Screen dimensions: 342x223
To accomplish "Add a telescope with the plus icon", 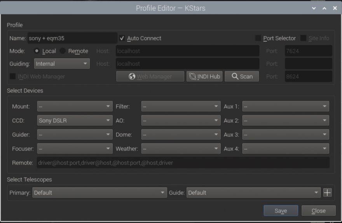I will pos(327,193).
